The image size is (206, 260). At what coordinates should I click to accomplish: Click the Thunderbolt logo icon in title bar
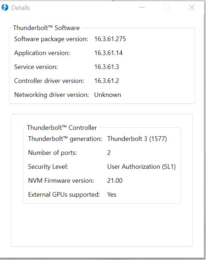(5, 8)
